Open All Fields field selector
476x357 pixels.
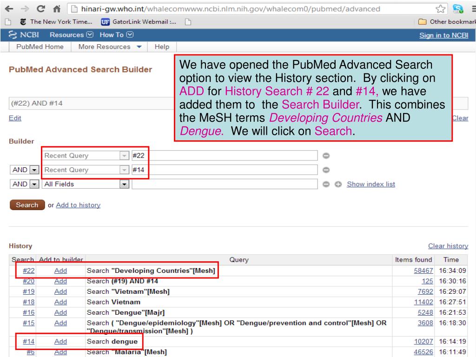(x=86, y=184)
